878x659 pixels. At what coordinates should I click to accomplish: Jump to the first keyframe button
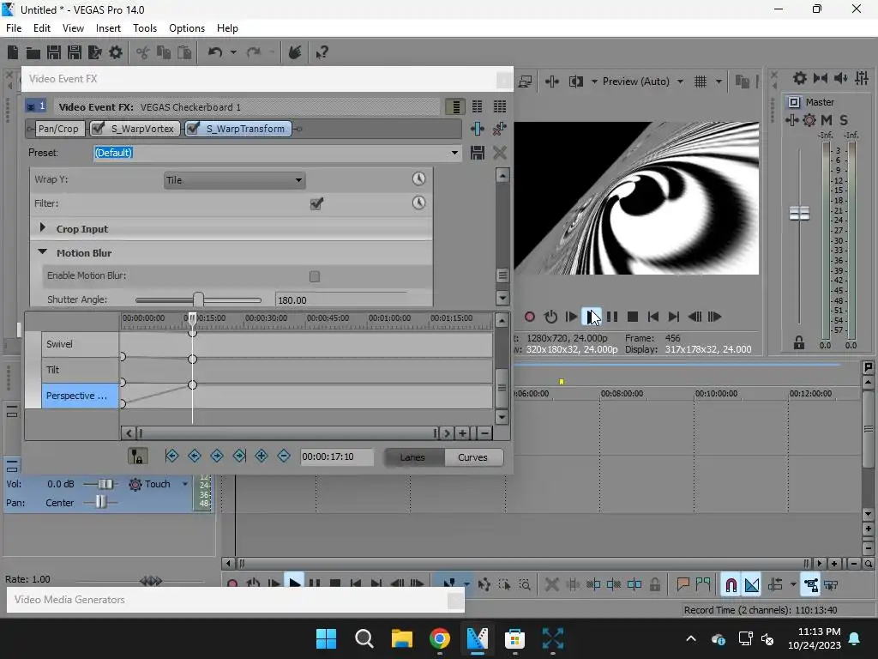pos(171,456)
